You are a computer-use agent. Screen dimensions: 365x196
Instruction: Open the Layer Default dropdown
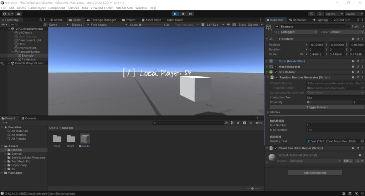point(346,32)
